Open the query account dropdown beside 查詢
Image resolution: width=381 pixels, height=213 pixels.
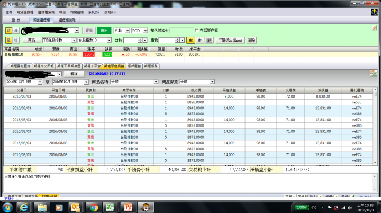click(59, 74)
